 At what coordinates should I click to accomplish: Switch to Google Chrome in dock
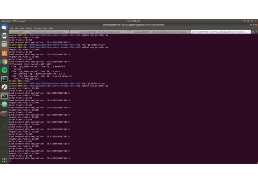coord(4,61)
